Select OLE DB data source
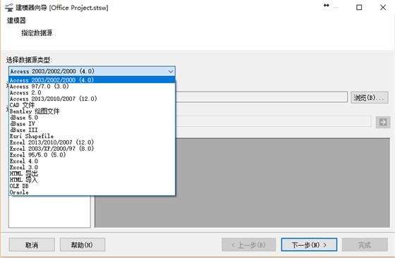This screenshot has height=258, width=395. click(92, 186)
